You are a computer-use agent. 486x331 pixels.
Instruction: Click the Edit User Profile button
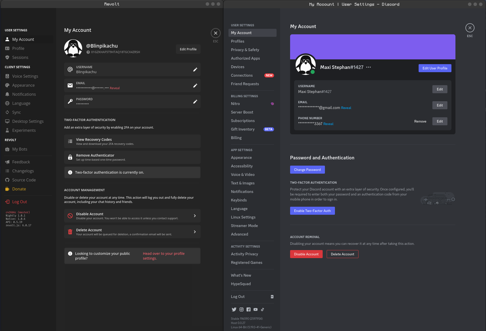[435, 68]
